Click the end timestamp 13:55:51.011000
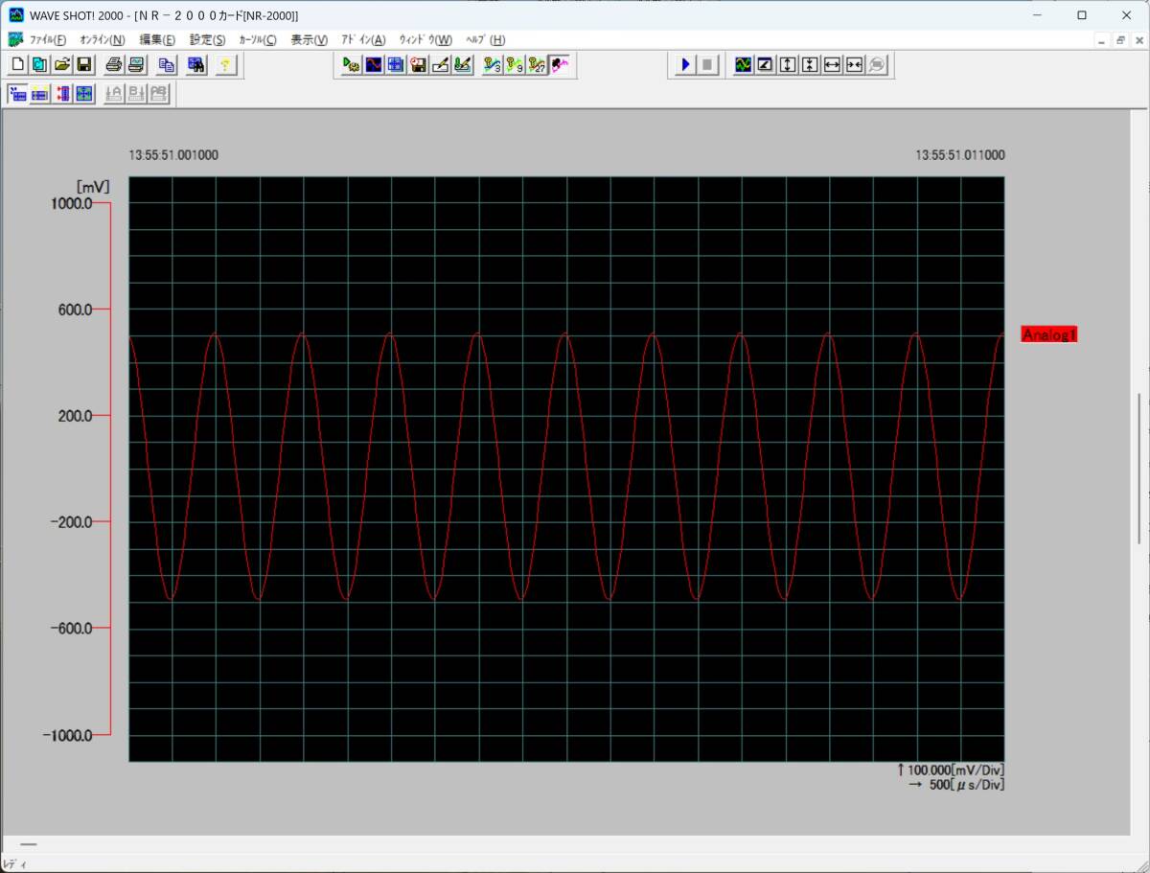The image size is (1150, 873). [x=960, y=155]
